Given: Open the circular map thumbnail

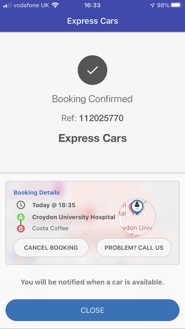Looking at the screenshot, I should [137, 217].
